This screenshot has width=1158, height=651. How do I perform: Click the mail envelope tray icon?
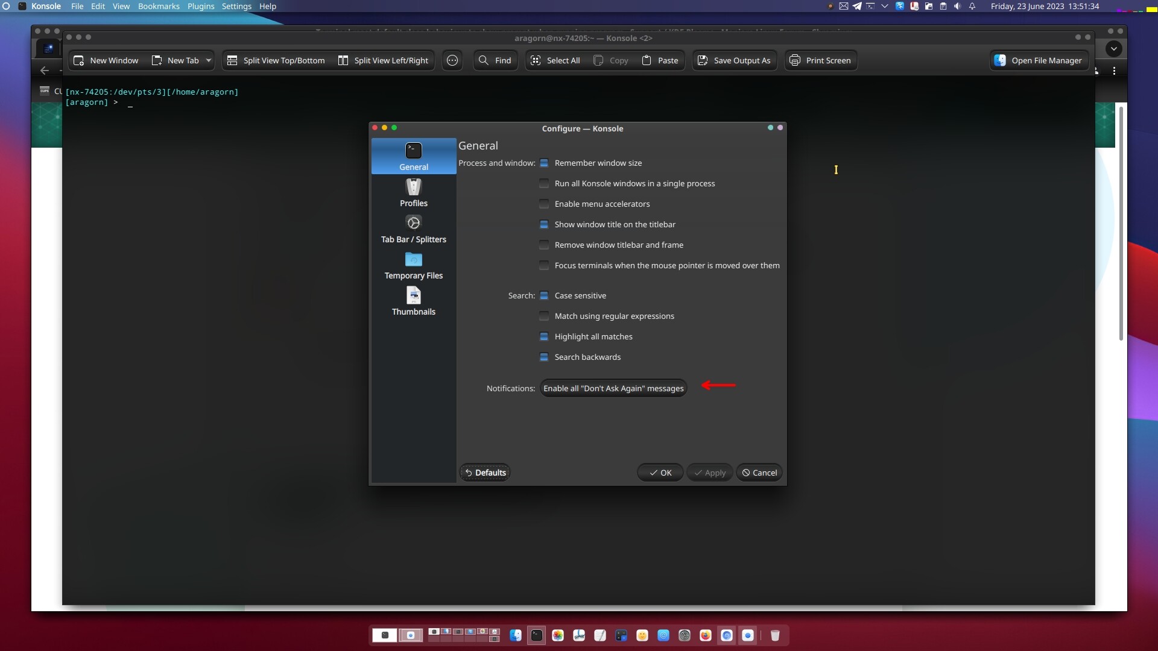point(844,6)
